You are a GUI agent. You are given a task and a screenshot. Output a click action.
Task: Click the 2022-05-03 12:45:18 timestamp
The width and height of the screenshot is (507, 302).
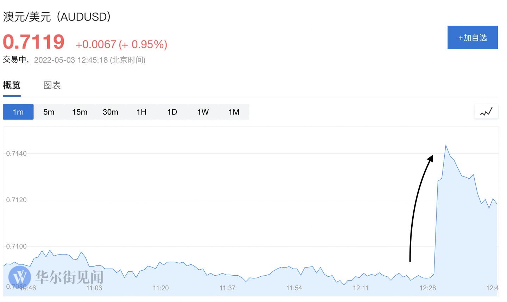tap(71, 60)
